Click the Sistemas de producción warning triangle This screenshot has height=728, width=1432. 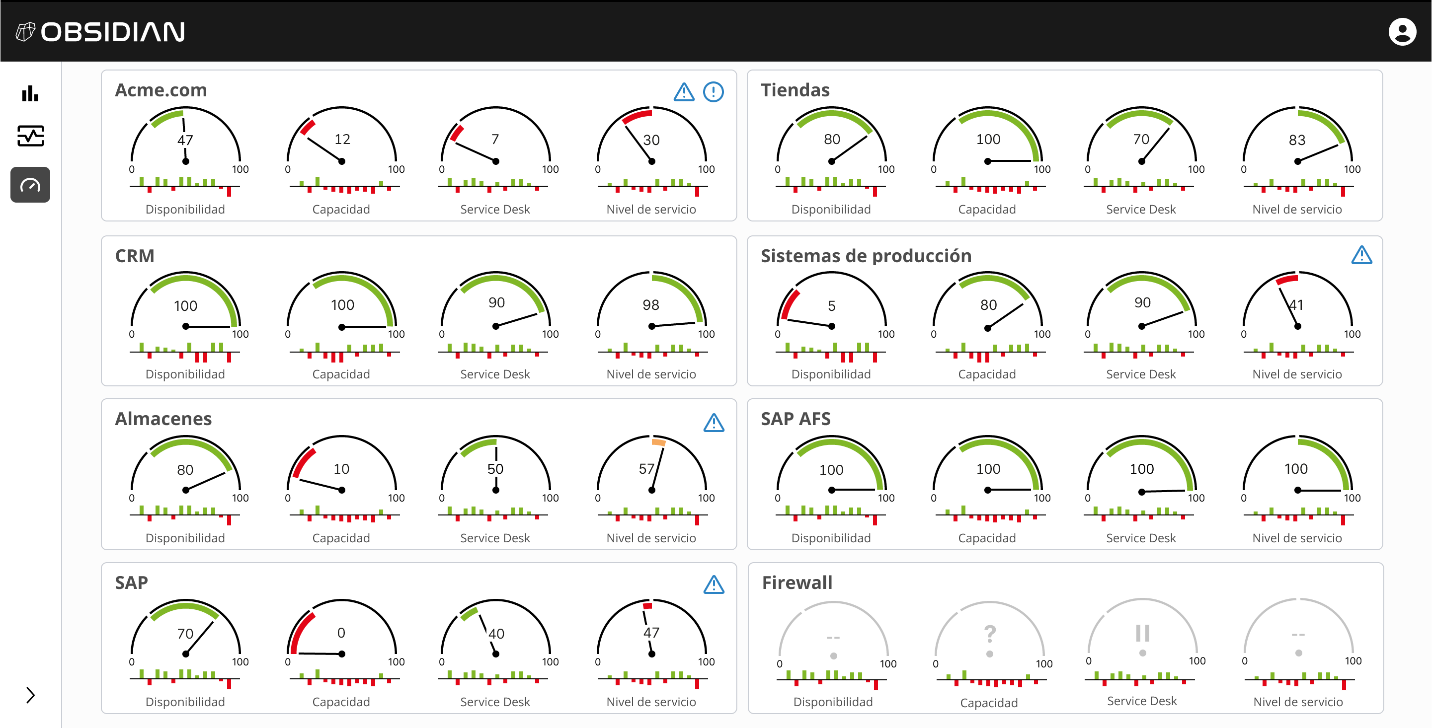click(x=1361, y=255)
